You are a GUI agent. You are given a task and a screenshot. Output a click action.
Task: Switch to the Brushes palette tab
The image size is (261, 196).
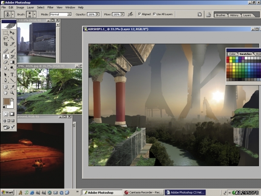221,15
